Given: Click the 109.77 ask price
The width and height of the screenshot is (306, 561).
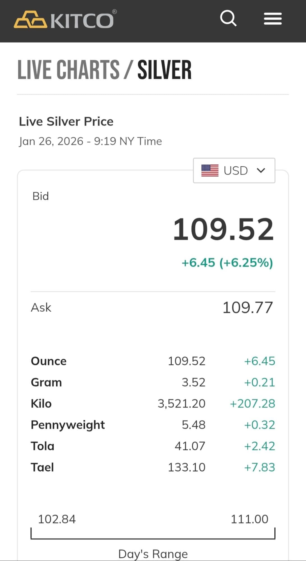Looking at the screenshot, I should click(247, 307).
